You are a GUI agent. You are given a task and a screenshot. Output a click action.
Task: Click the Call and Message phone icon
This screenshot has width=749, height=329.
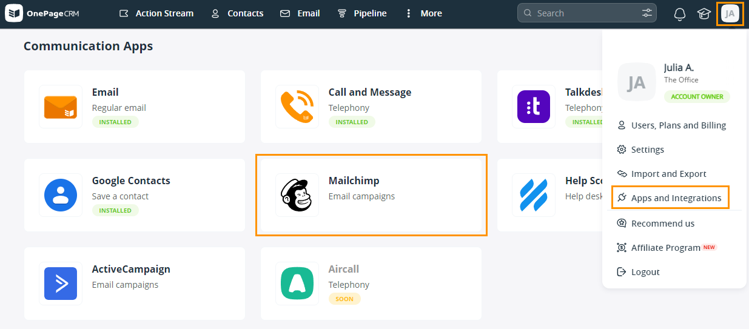click(x=297, y=107)
